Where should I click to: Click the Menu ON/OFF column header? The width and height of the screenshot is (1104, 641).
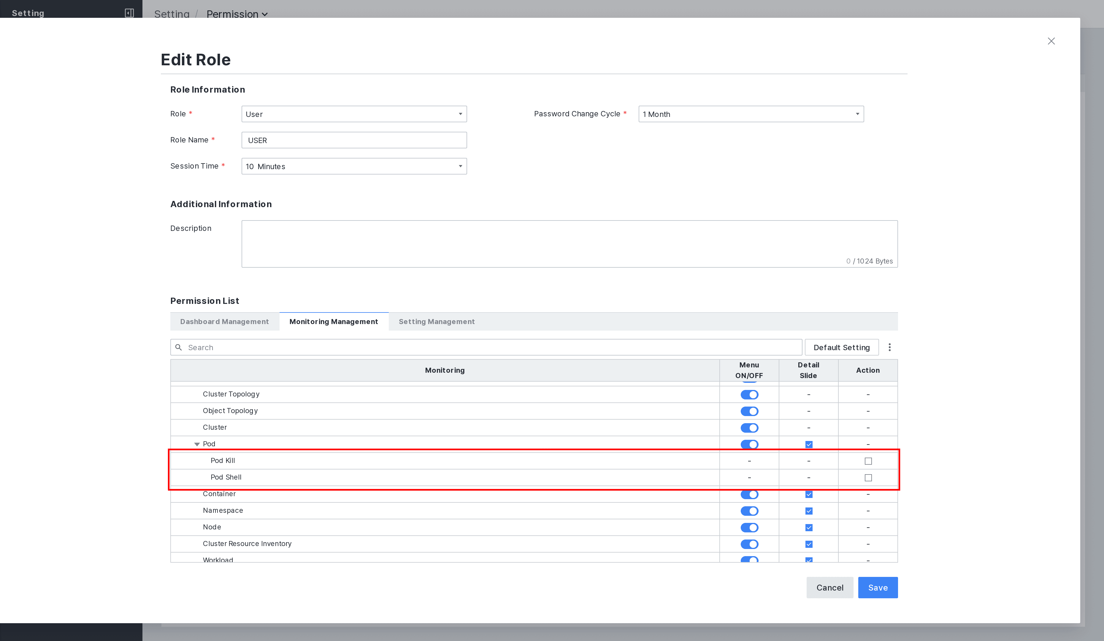[749, 370]
